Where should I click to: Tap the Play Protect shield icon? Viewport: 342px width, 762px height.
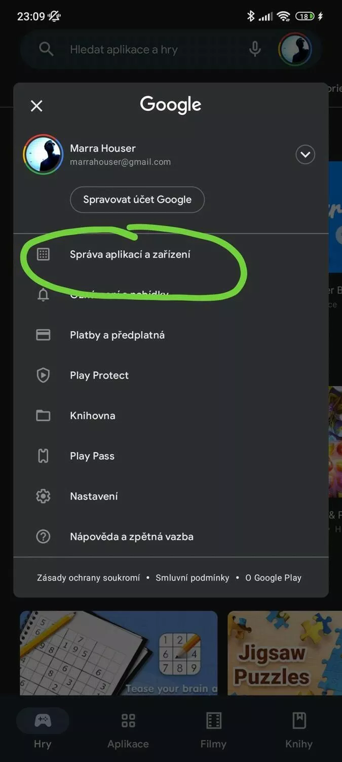click(43, 375)
